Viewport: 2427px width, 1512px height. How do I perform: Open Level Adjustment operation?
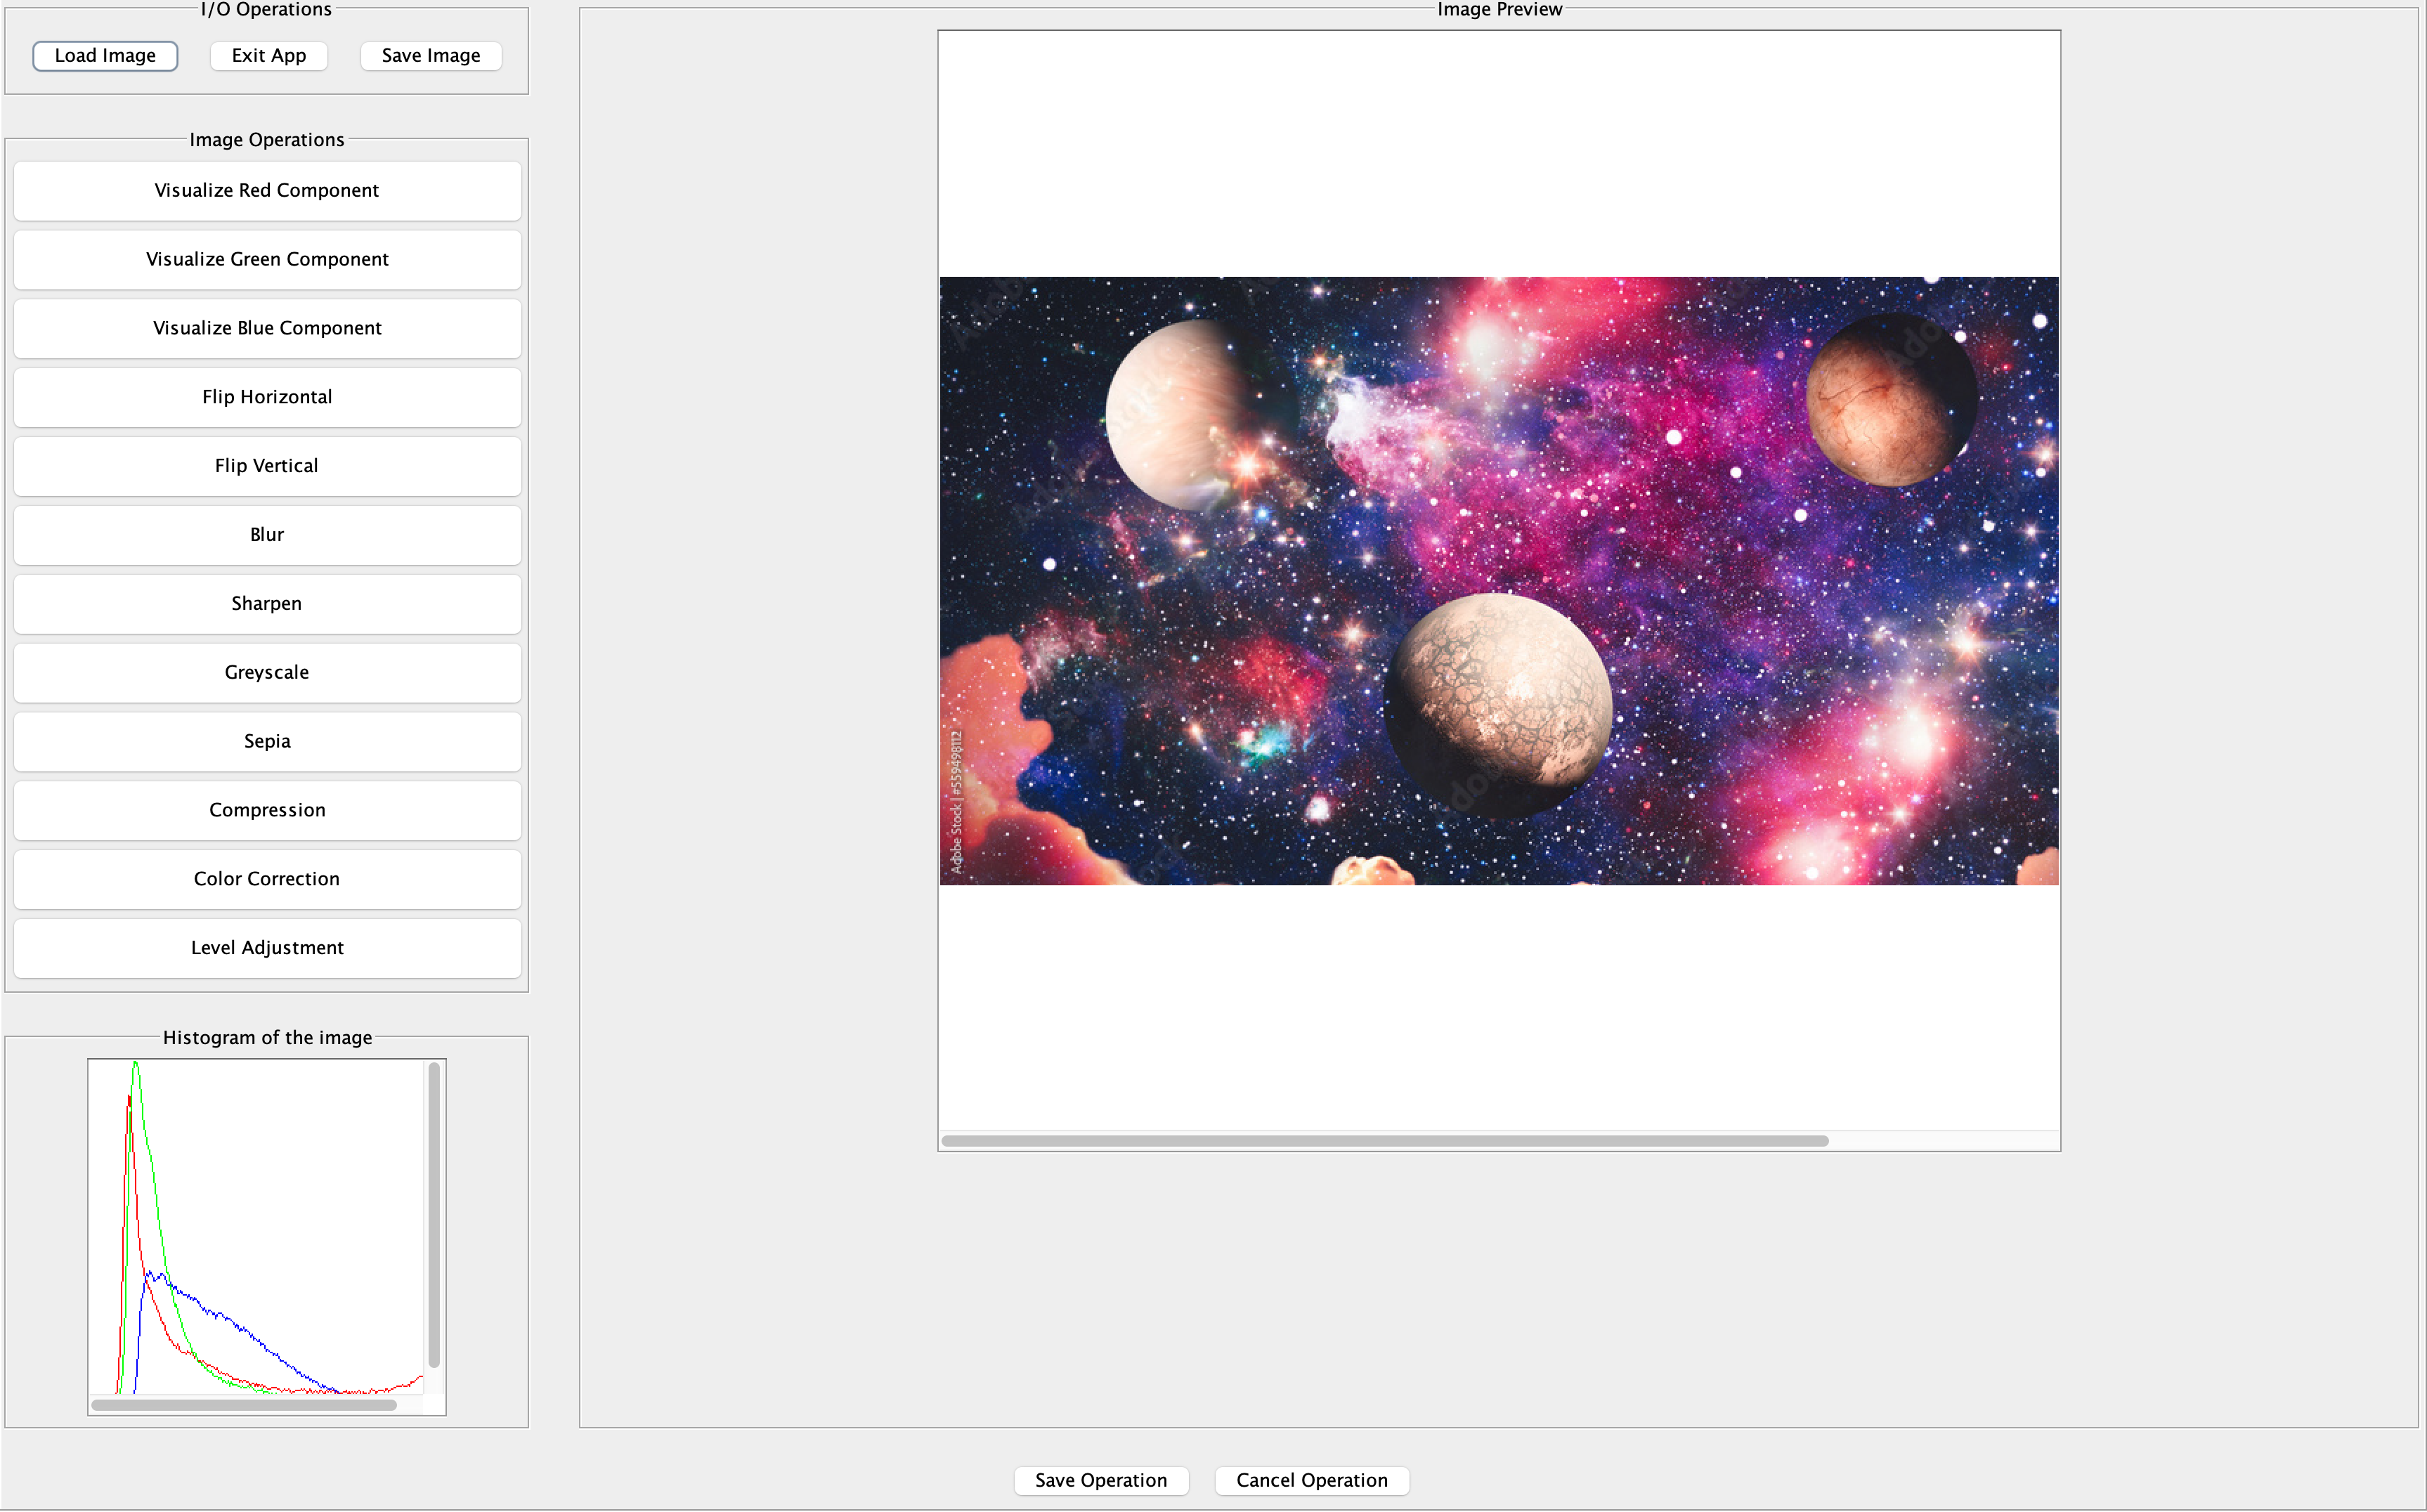267,948
